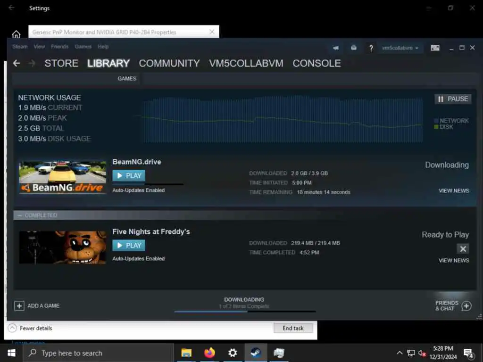Screen dimensions: 483x362
Task: Click Steam's forward navigation arrow
Action: pos(32,64)
